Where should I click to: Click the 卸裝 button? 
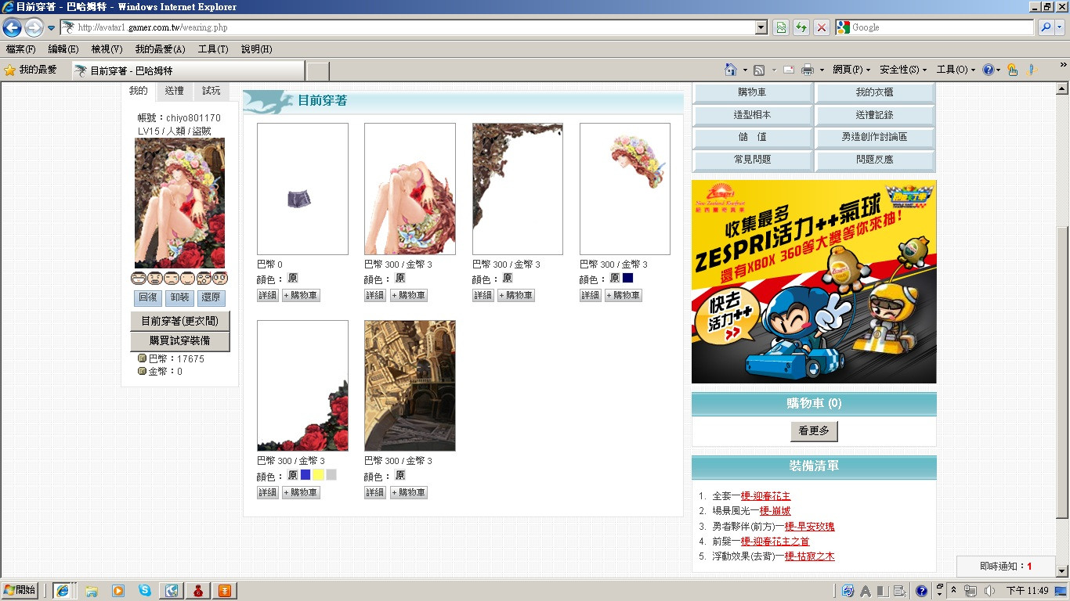point(179,297)
